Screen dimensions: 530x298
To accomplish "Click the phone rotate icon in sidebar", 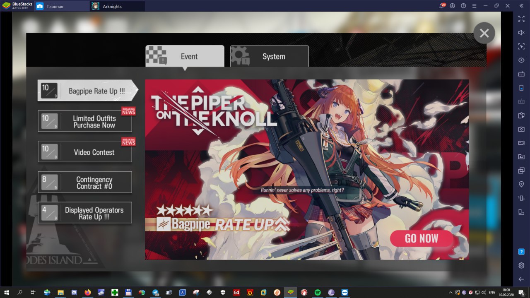I will [521, 88].
